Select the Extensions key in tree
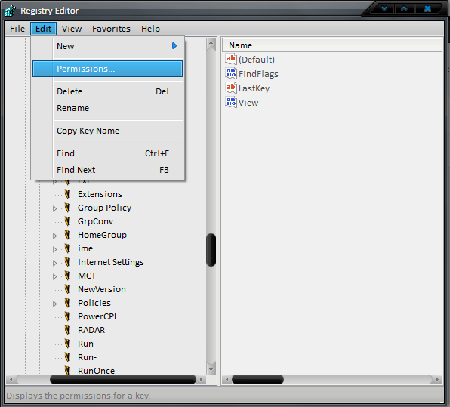 tap(100, 194)
